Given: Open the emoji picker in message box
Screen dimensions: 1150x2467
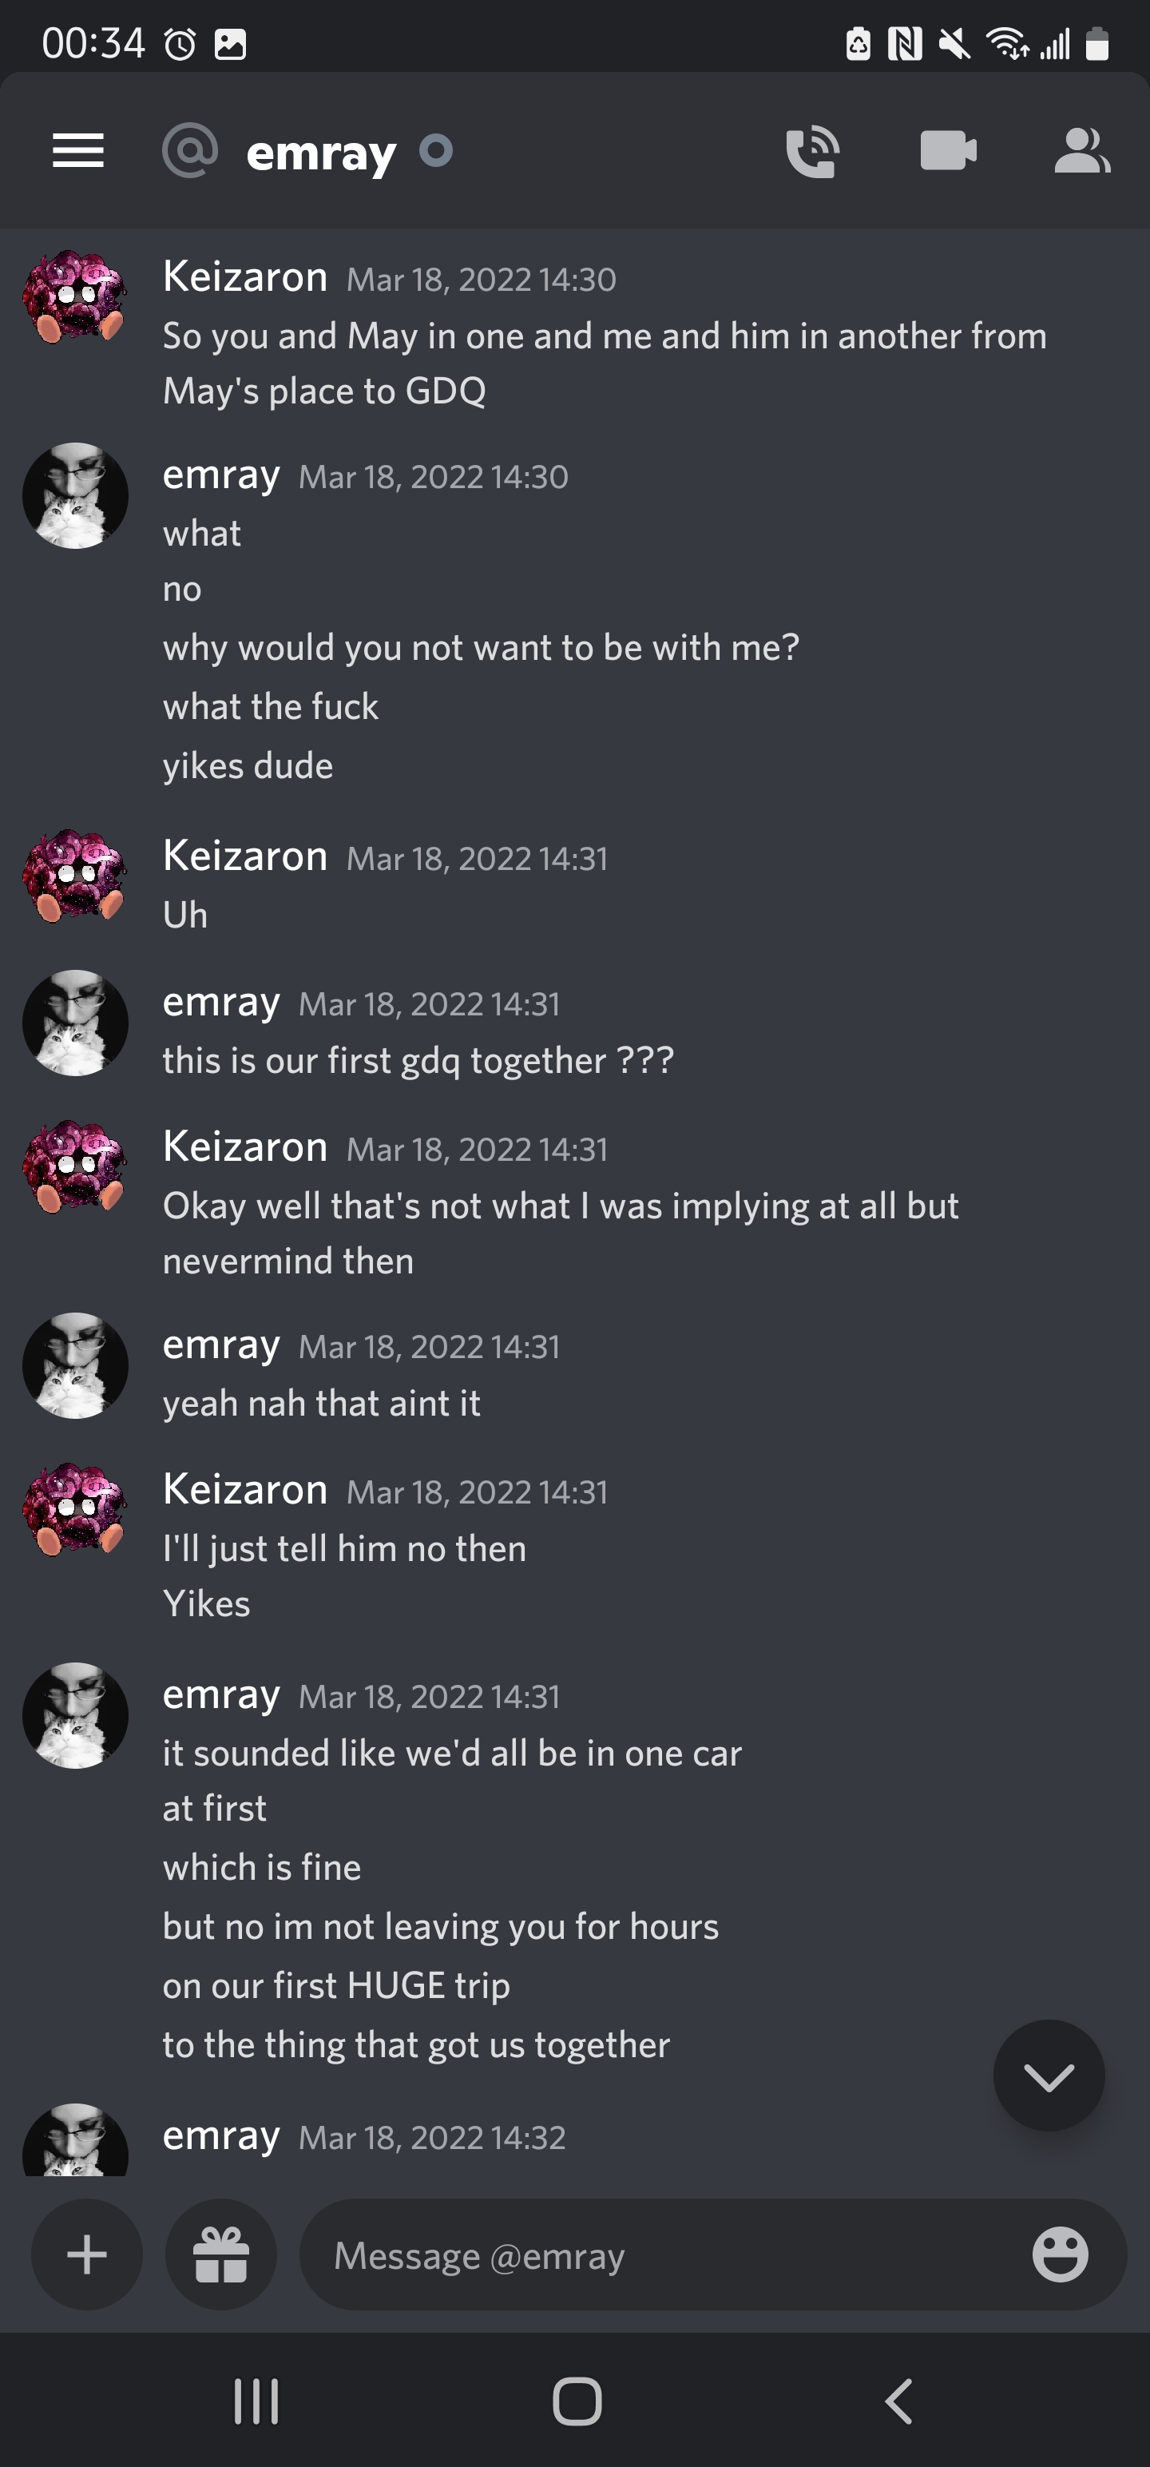Looking at the screenshot, I should click(x=1060, y=2254).
